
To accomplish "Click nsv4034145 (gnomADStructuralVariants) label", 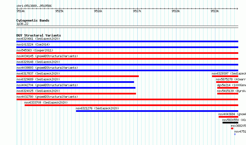I will coord(47,56).
